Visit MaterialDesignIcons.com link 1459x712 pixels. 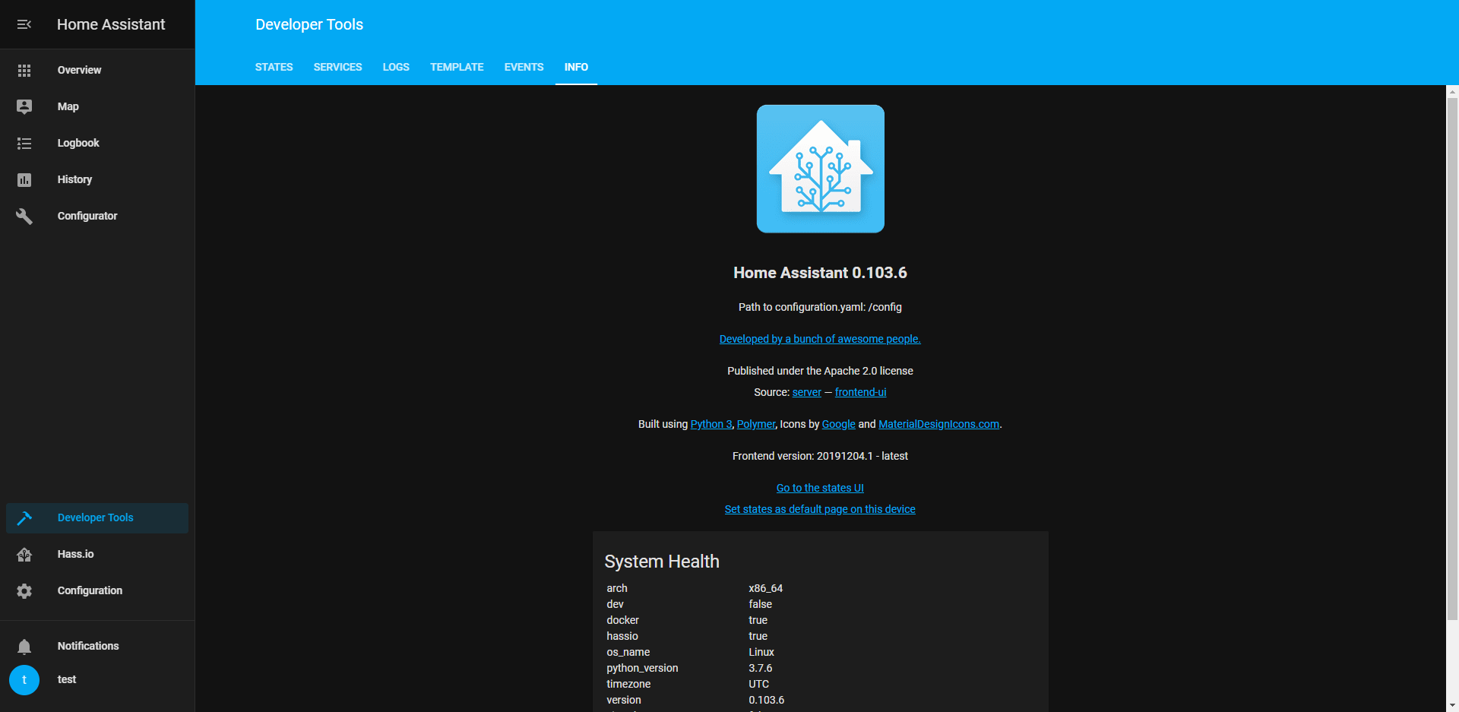[938, 424]
